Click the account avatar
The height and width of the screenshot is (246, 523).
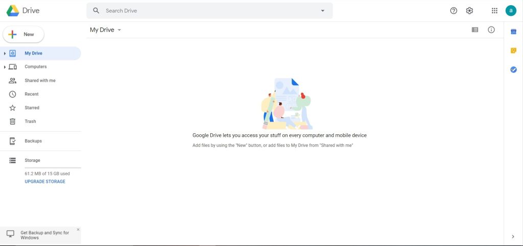click(x=511, y=11)
